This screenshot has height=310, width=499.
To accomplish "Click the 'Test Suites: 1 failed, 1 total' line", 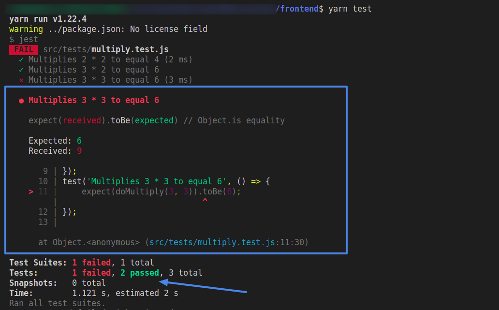I will click(x=81, y=263).
